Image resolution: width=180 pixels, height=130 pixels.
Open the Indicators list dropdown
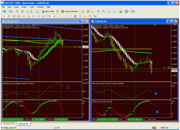121,11
